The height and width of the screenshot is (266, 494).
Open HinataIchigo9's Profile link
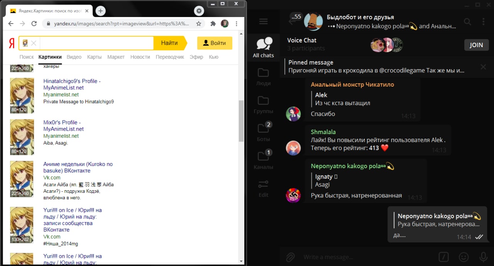[x=72, y=84]
